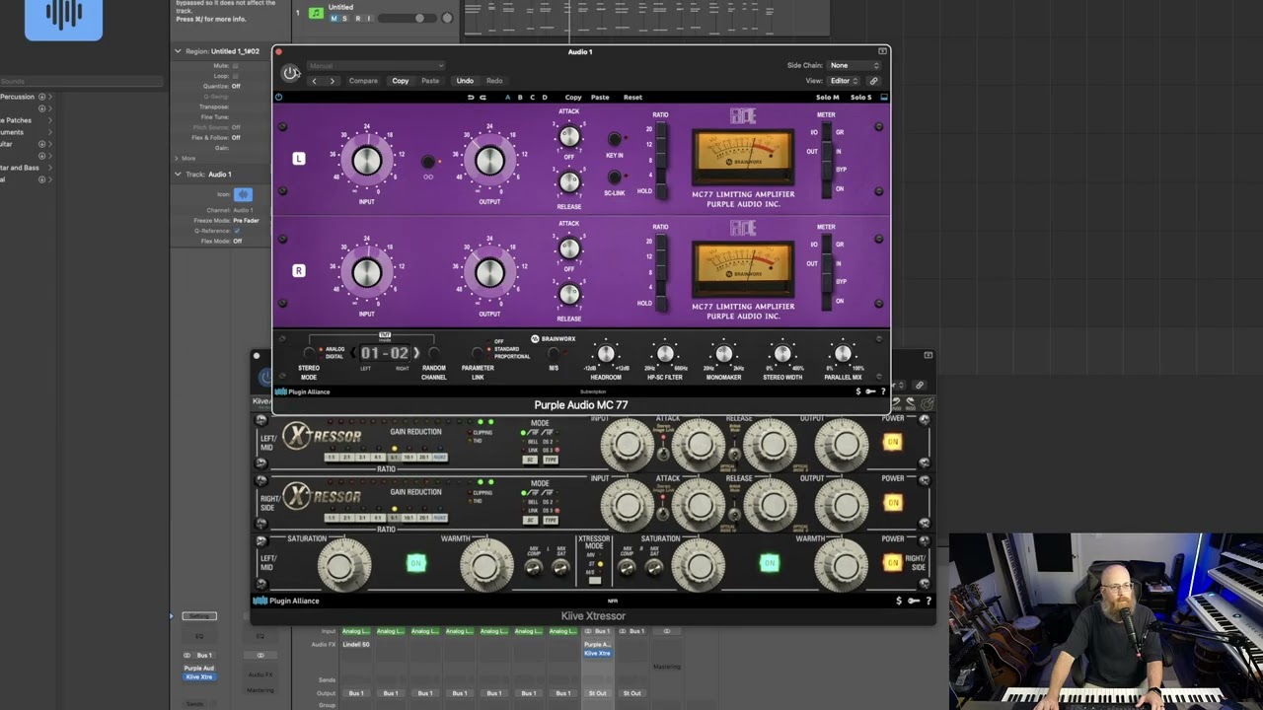Click the R channel Input knob
Screen dimensions: 1263x710
pos(366,272)
